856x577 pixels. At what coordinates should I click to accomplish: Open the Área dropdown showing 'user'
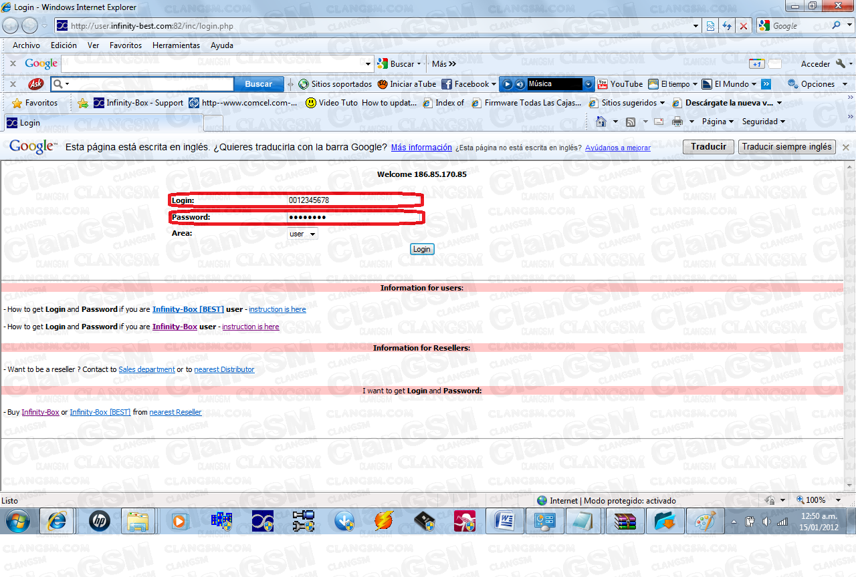302,234
